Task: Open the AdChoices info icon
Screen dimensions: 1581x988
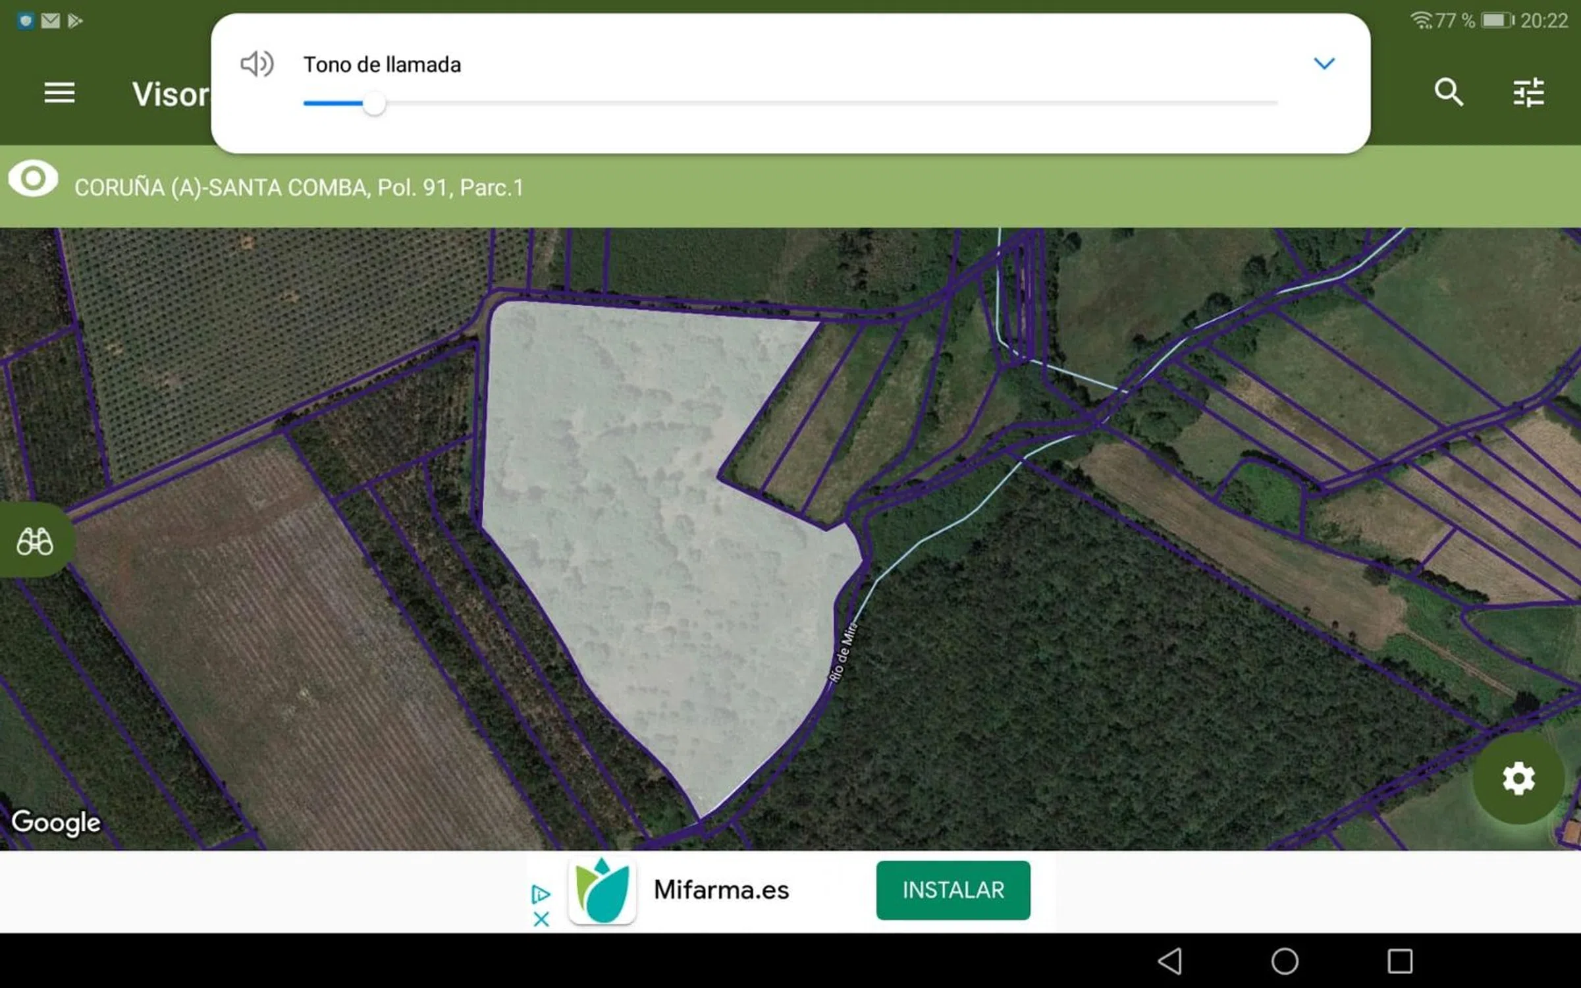Action: click(x=541, y=894)
